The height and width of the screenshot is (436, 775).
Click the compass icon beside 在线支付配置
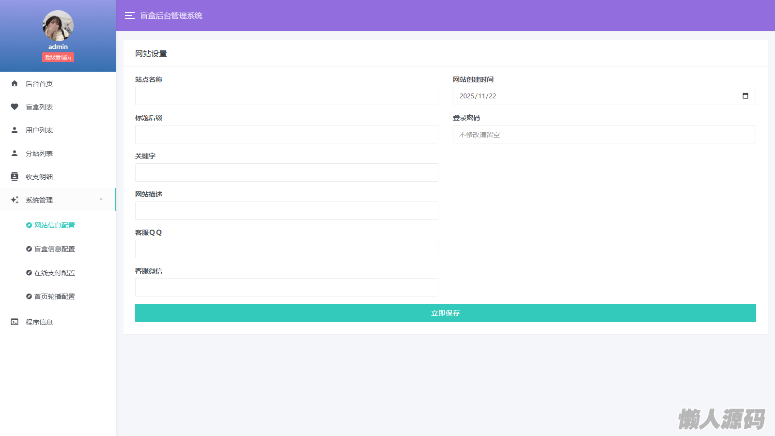point(29,273)
